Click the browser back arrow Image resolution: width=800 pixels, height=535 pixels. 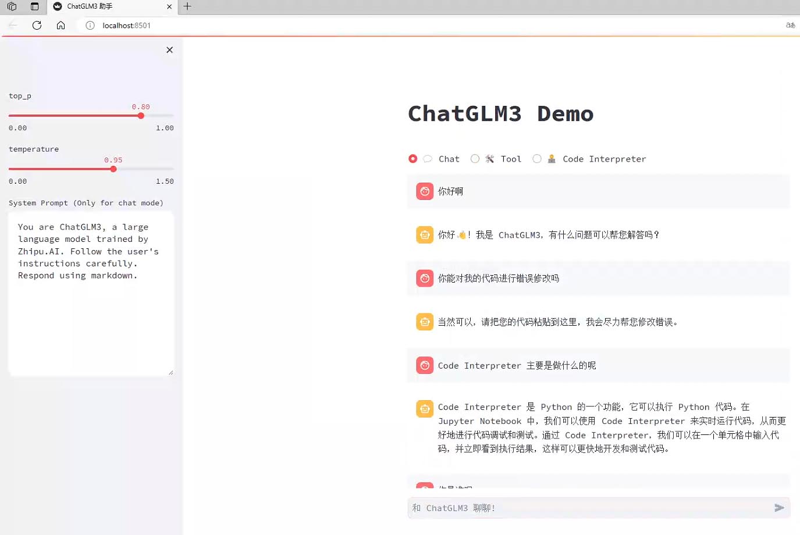coord(13,26)
